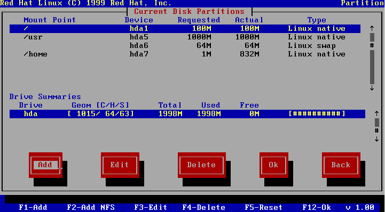Click the F1-Add shortcut label
Screen dimensions: 385x212
(x=33, y=208)
